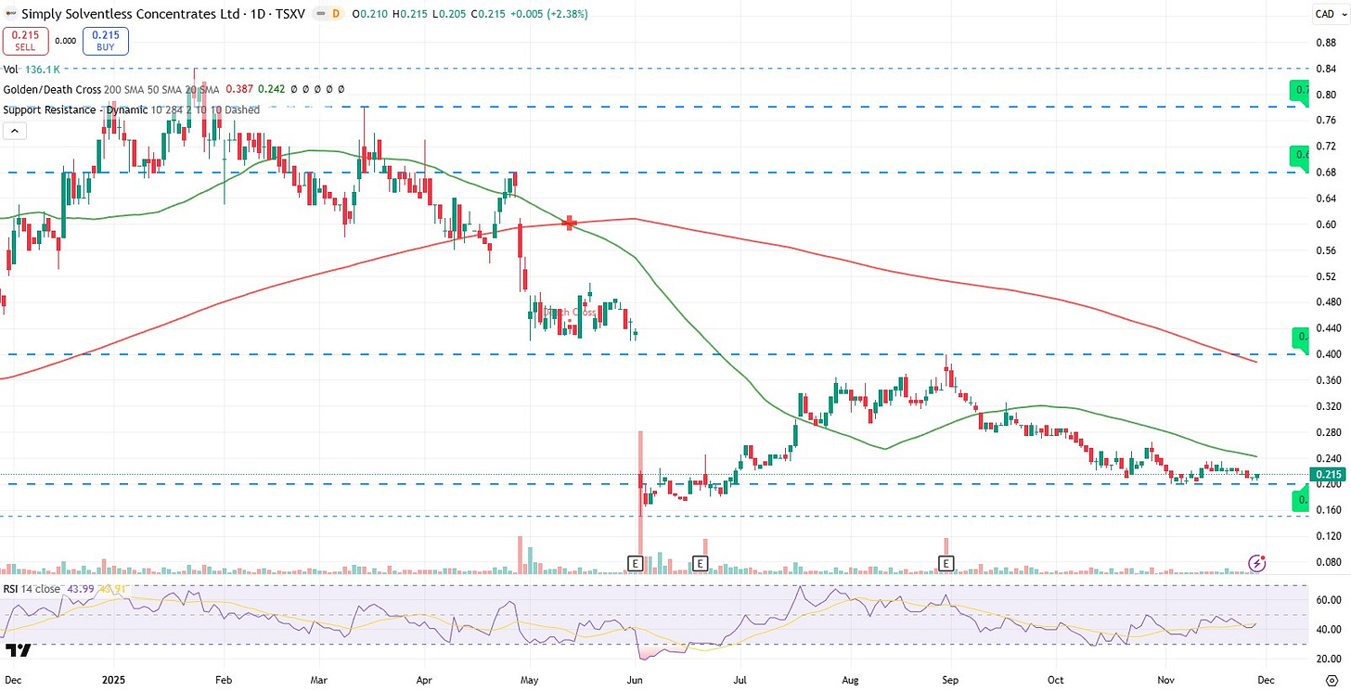Click the 136.1K volume value
The image size is (1351, 691).
41,70
